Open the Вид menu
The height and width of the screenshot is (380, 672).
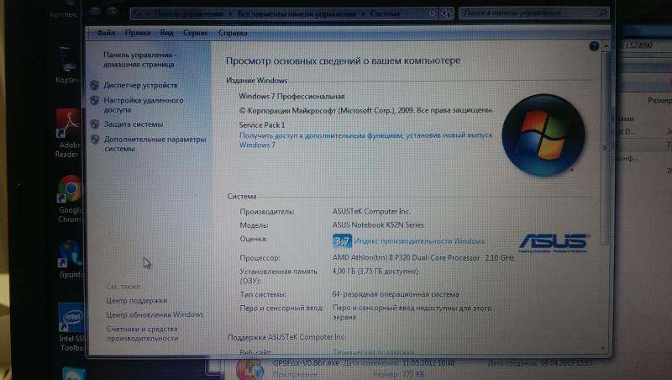pos(166,33)
